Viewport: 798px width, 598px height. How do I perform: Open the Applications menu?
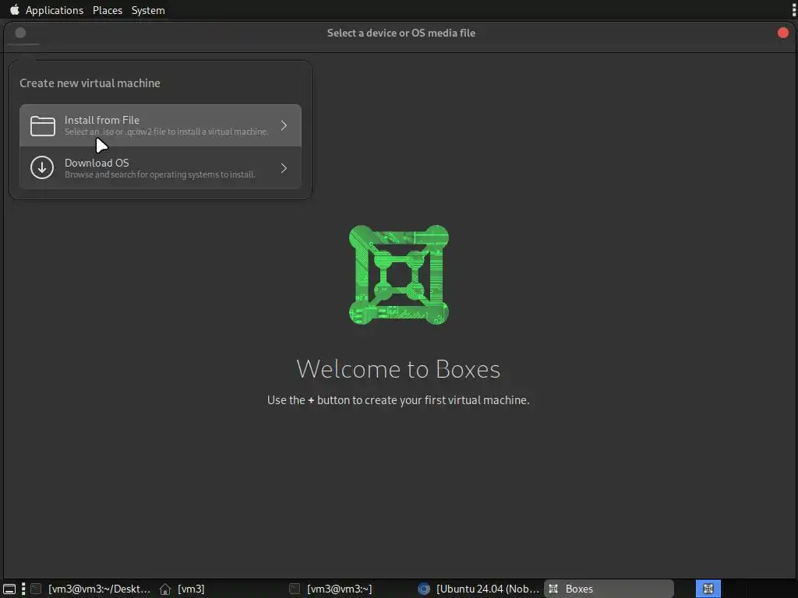(x=55, y=10)
